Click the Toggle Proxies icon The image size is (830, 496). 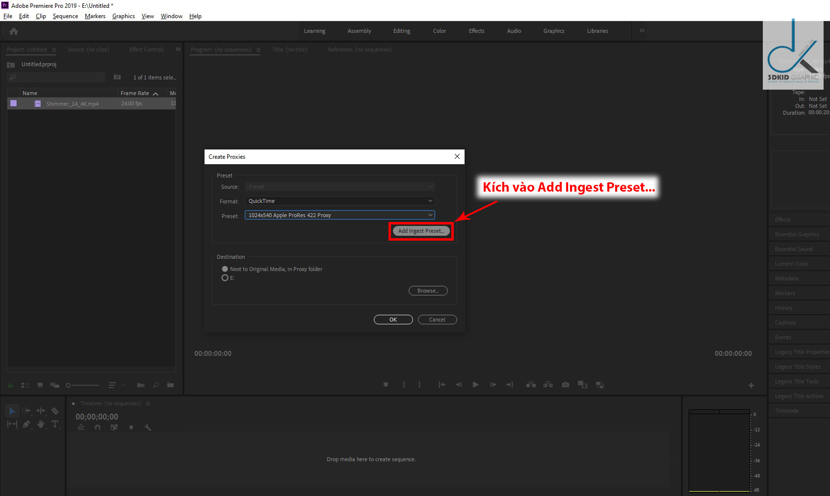[x=599, y=385]
